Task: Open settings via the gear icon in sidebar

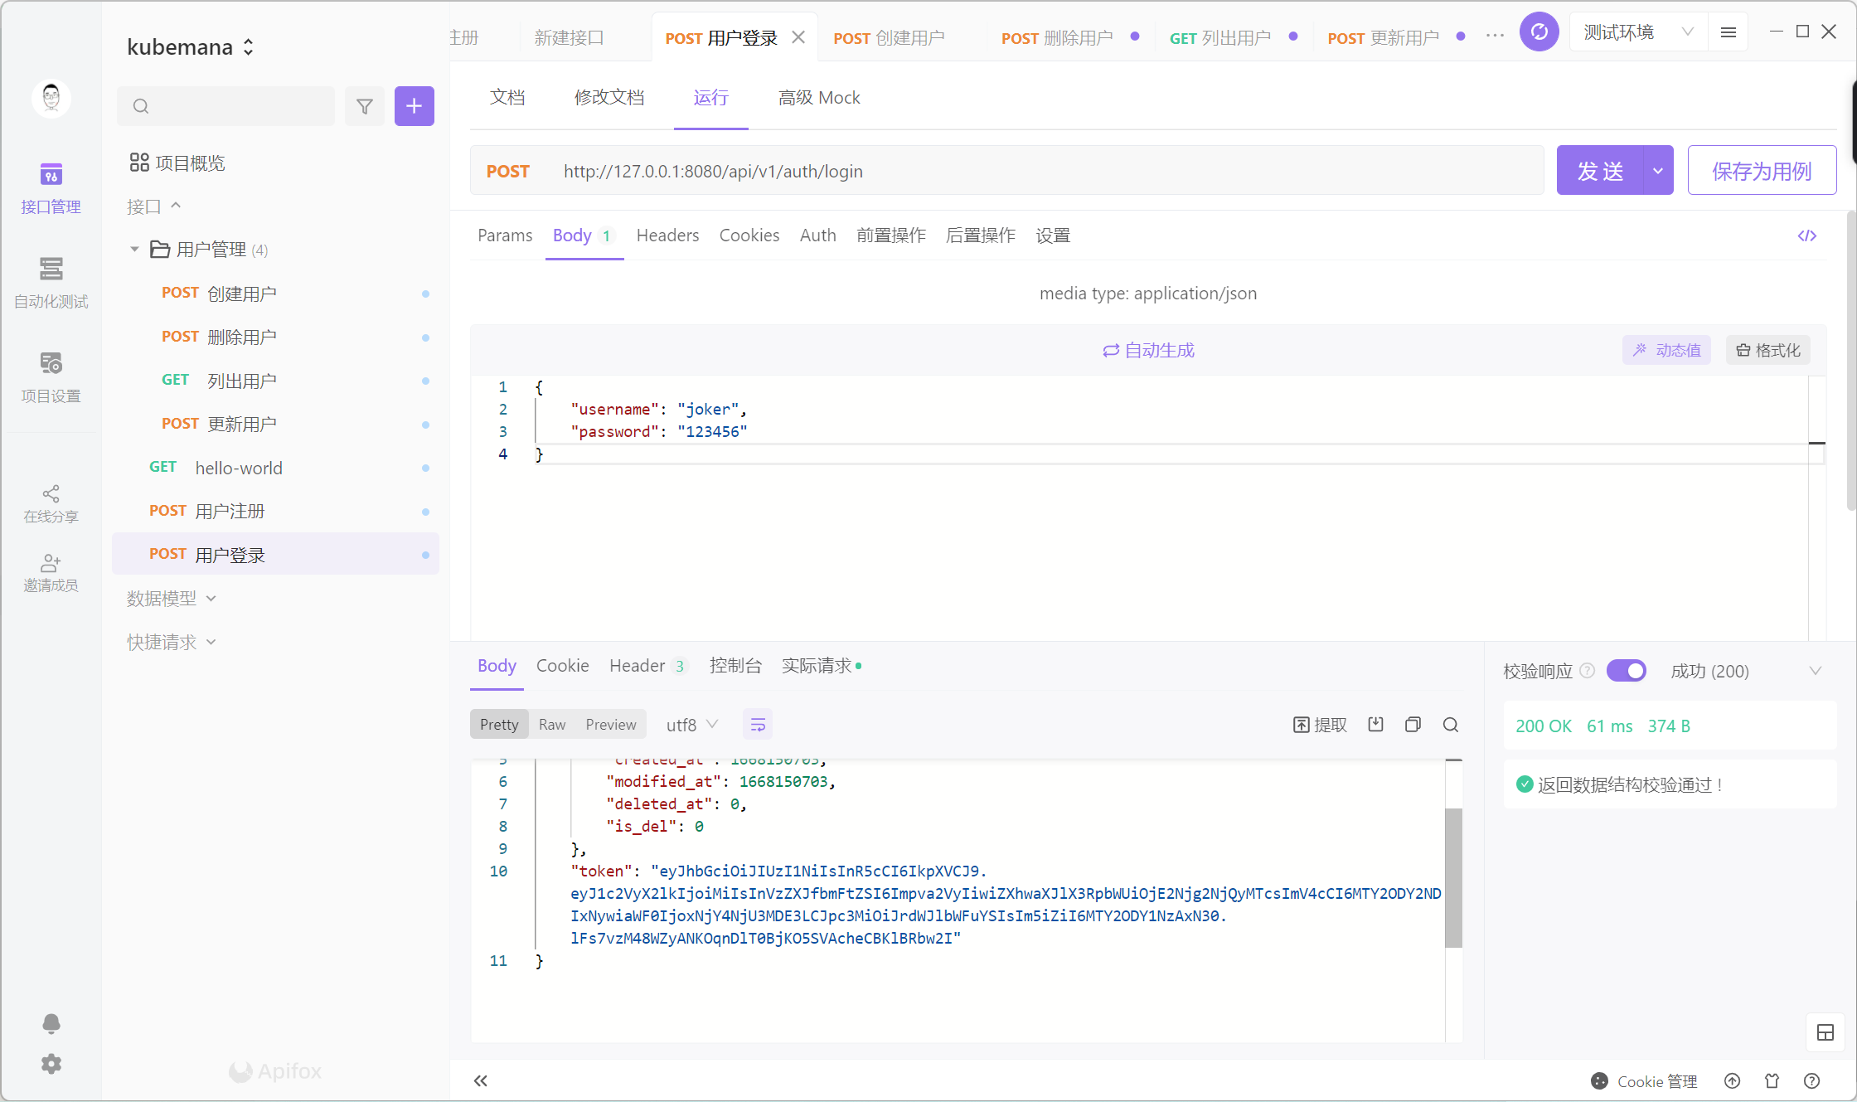Action: pyautogui.click(x=51, y=1064)
